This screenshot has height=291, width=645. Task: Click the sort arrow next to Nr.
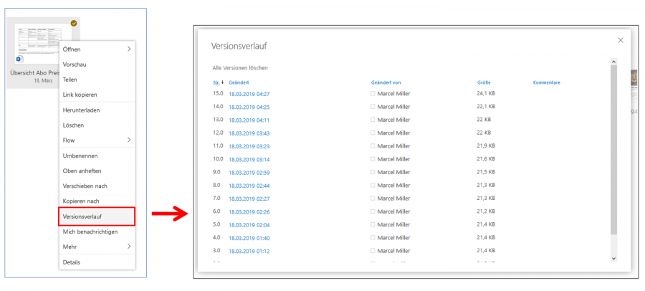(x=223, y=82)
